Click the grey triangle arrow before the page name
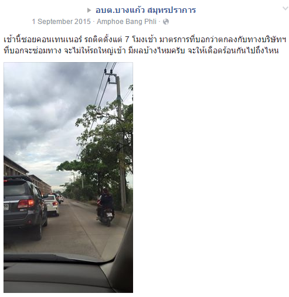Screen dimensions: 289x297 point(89,11)
